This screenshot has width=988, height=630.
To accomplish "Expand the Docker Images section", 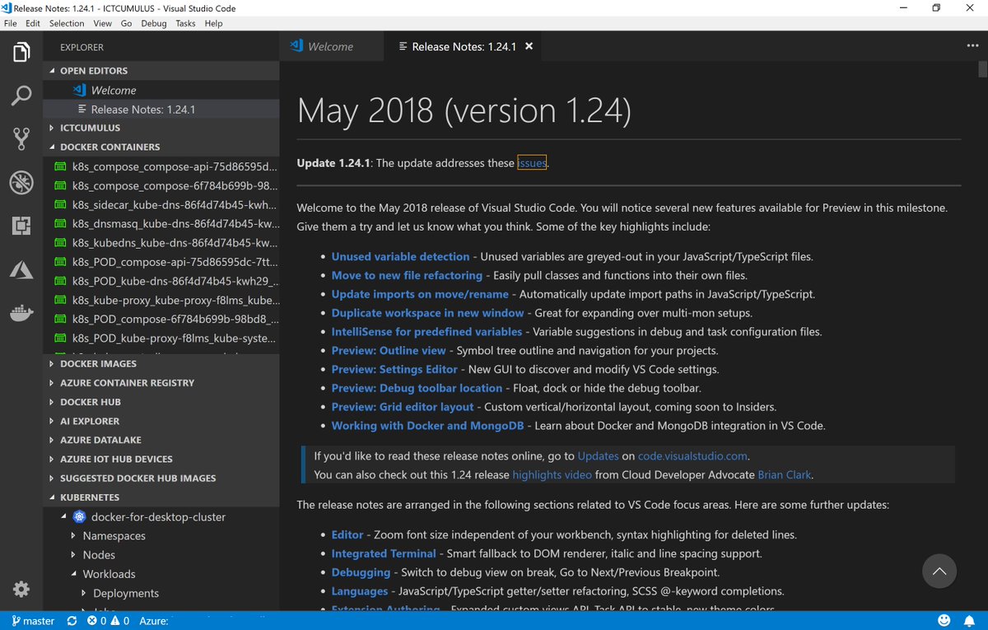I will (x=161, y=363).
